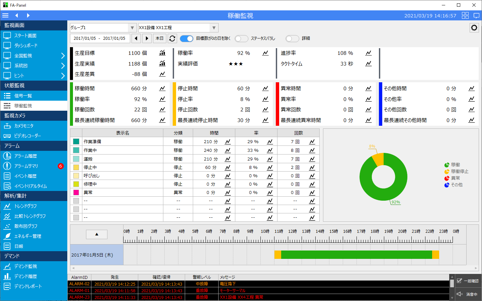Open 信号一覧 in sidebar
482x301 pixels.
[33, 96]
